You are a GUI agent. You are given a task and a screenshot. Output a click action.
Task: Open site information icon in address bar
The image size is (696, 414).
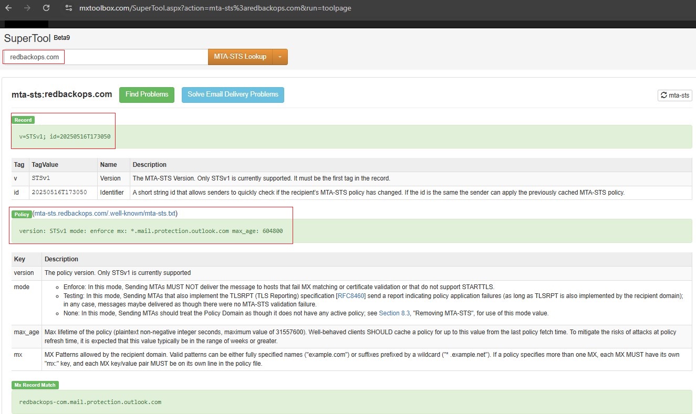tap(68, 8)
